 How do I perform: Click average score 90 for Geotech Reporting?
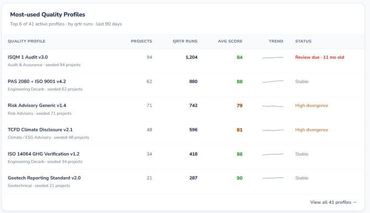(240, 178)
